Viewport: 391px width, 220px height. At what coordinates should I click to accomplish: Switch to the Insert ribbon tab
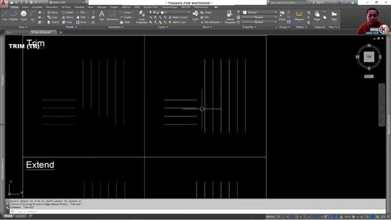[x=25, y=7]
